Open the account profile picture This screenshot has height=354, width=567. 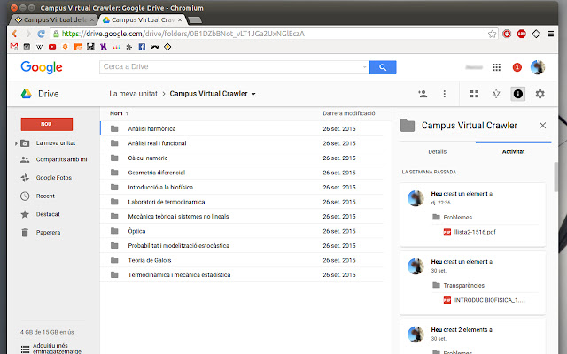coord(538,67)
